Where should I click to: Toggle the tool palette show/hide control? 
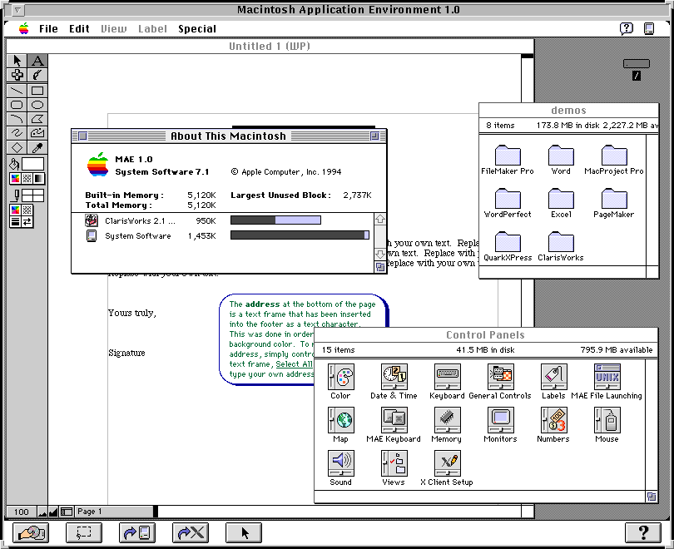(67, 512)
